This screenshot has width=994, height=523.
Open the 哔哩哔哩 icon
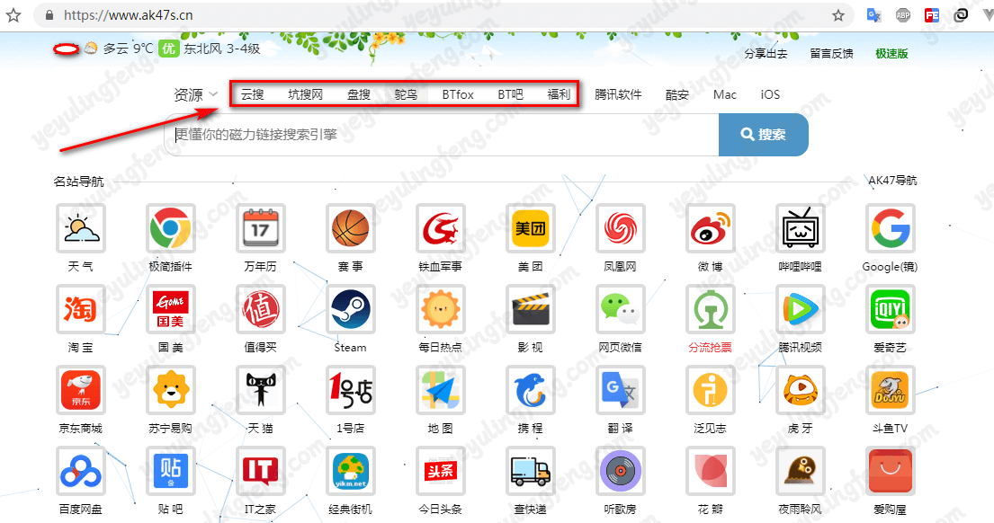tap(800, 228)
